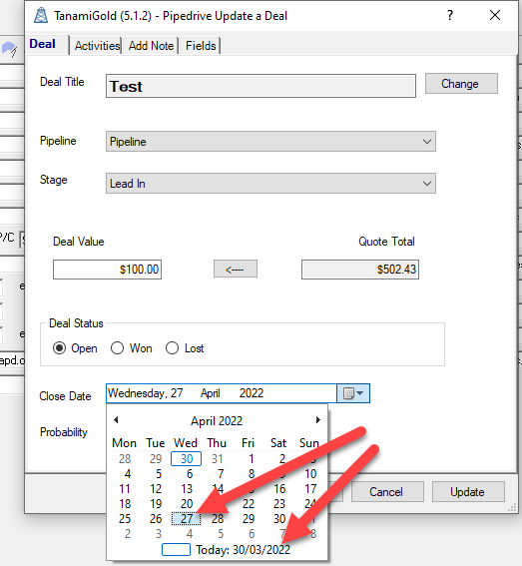This screenshot has height=566, width=522.
Task: Select April 12 in the calendar
Action: point(156,489)
